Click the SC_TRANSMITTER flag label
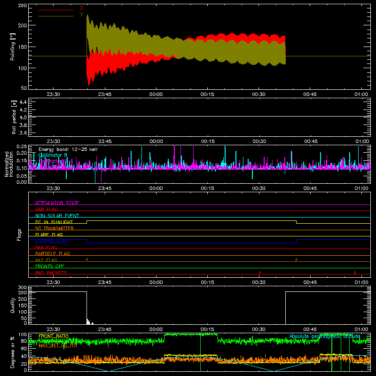 click(x=54, y=228)
